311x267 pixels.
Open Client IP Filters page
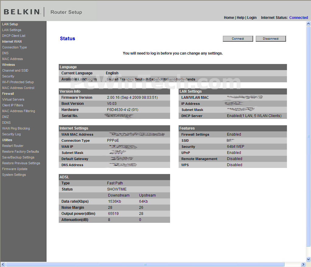coord(13,105)
